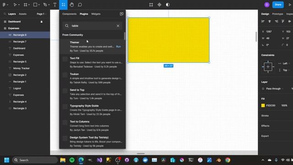Click the constraints box widget
Image resolution: width=293 pixels, height=165 pixels.
(x=268, y=67)
